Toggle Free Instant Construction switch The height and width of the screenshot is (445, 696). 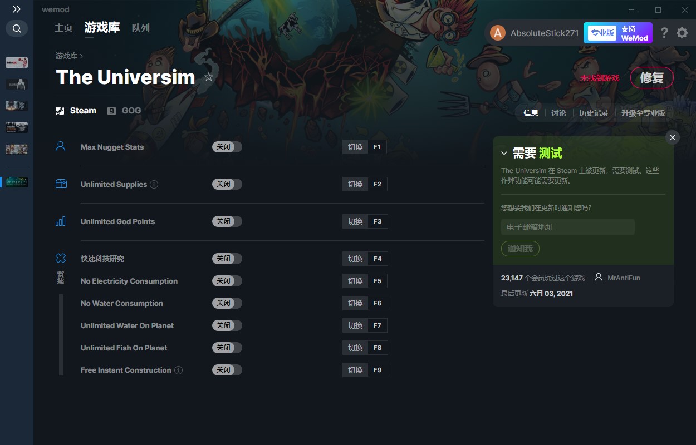tap(227, 370)
